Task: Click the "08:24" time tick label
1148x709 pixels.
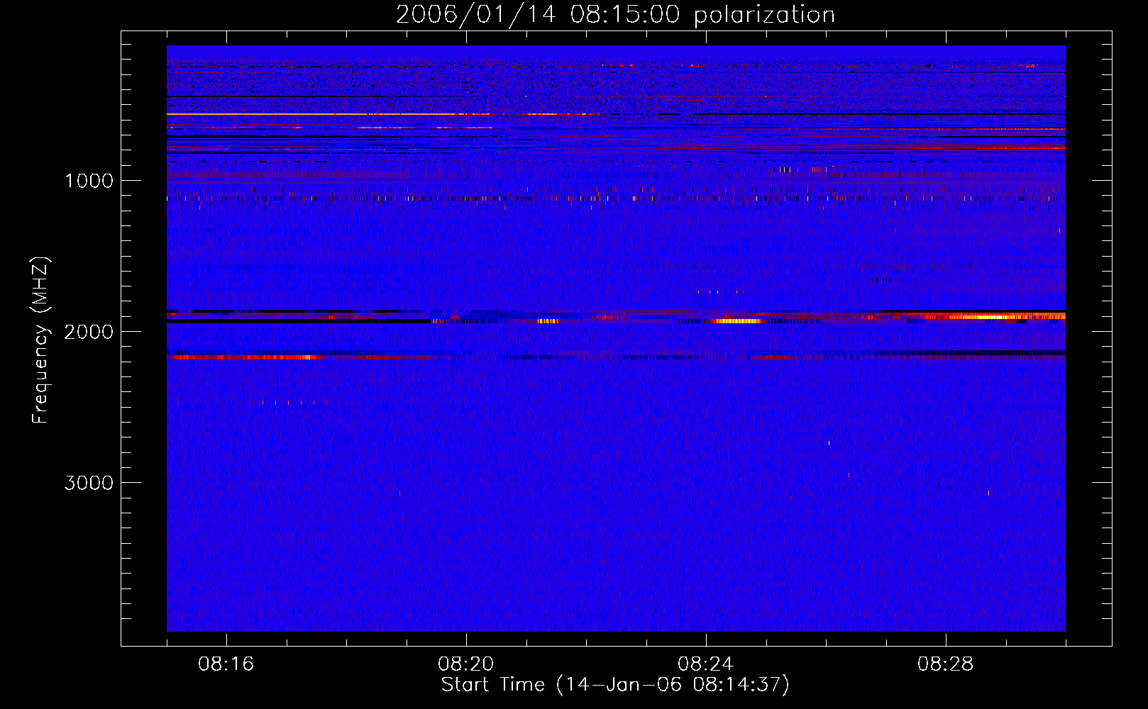Action: coord(706,664)
